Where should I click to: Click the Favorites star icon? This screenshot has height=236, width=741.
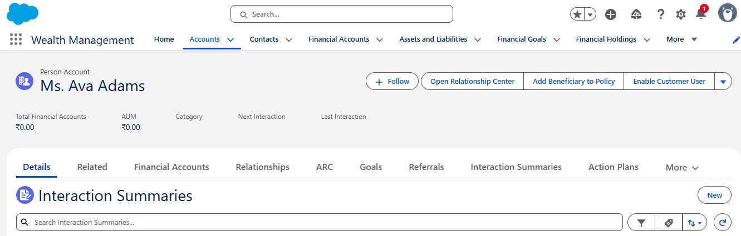[x=577, y=14]
